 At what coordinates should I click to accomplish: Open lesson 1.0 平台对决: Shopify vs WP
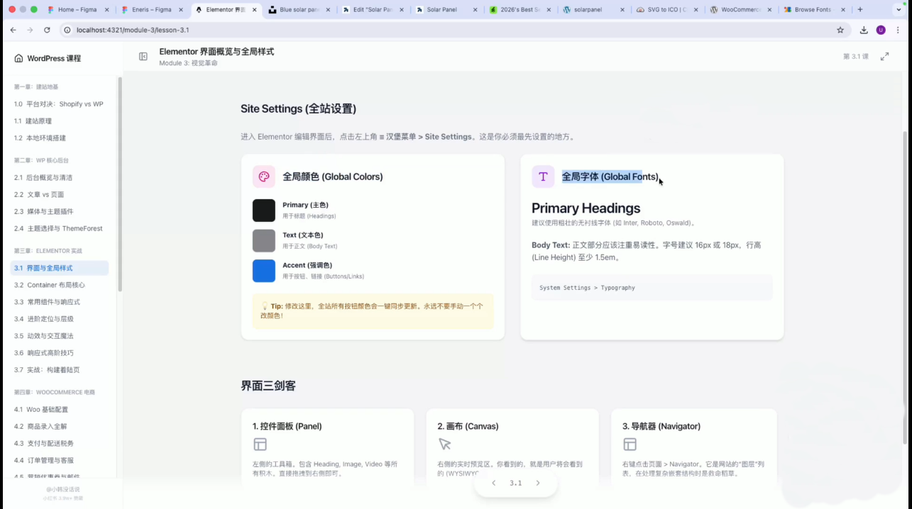[60, 104]
